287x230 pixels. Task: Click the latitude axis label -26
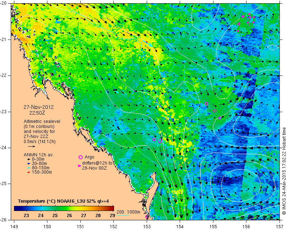click(x=4, y=220)
